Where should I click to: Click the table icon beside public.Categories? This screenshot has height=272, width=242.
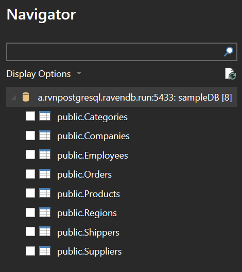click(45, 115)
